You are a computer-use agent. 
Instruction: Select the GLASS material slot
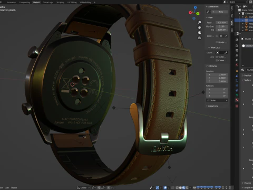pos(247,46)
